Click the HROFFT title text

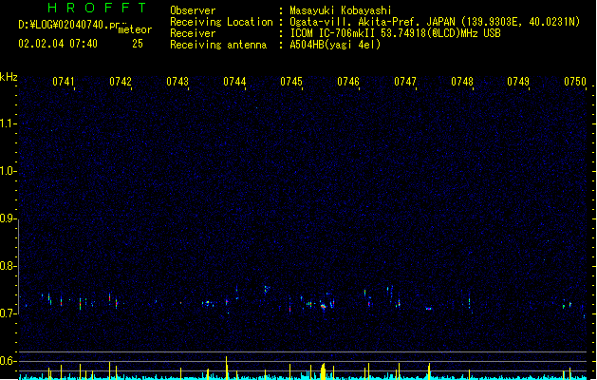pos(97,8)
